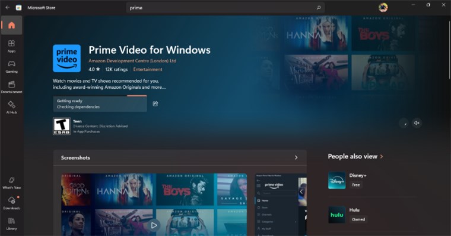
Task: Open the Apps section in sidebar
Action: 11,46
